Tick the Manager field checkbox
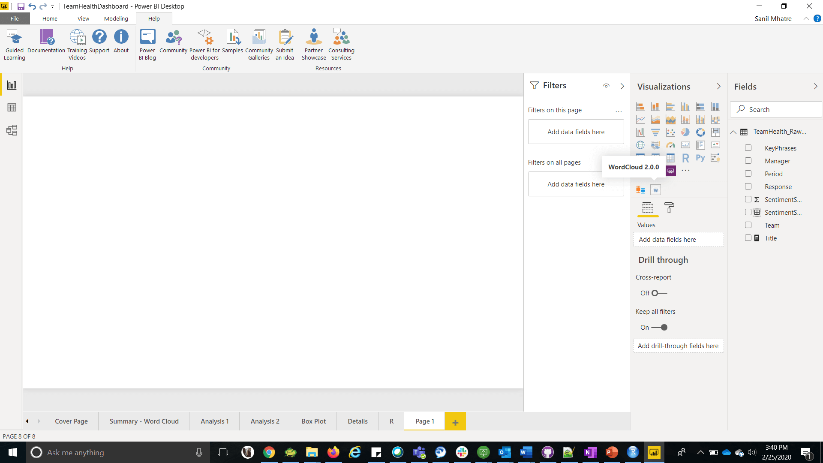The width and height of the screenshot is (823, 463). [x=748, y=161]
